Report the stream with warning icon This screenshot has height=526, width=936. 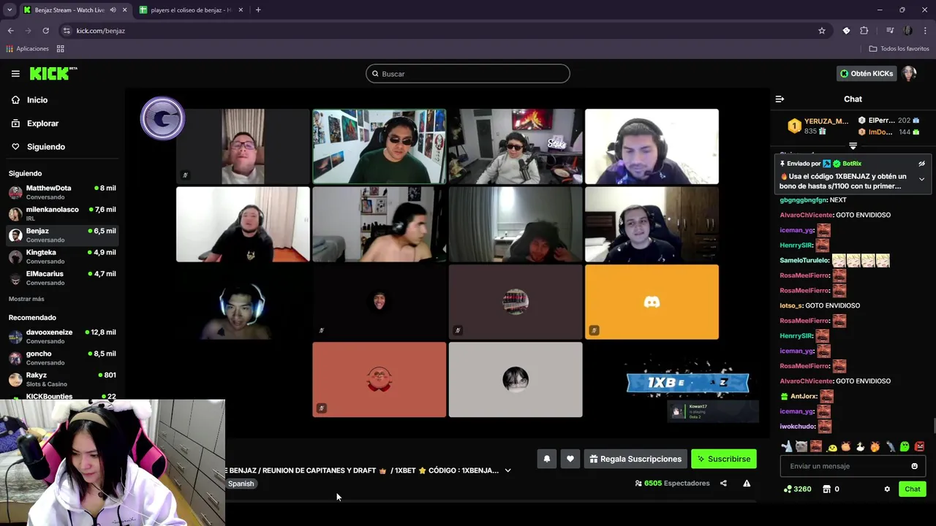coord(747,483)
